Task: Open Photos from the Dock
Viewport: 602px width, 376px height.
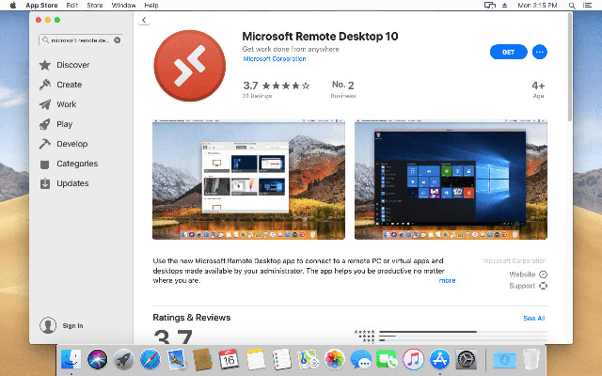Action: coord(335,359)
